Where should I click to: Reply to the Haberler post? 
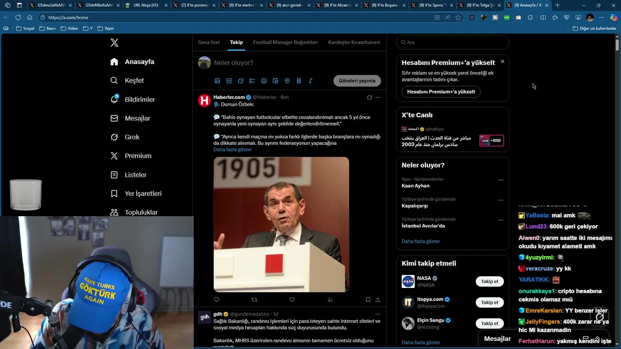(x=216, y=300)
